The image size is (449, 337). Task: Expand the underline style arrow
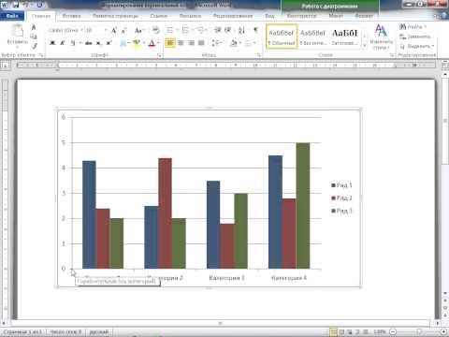[x=80, y=43]
